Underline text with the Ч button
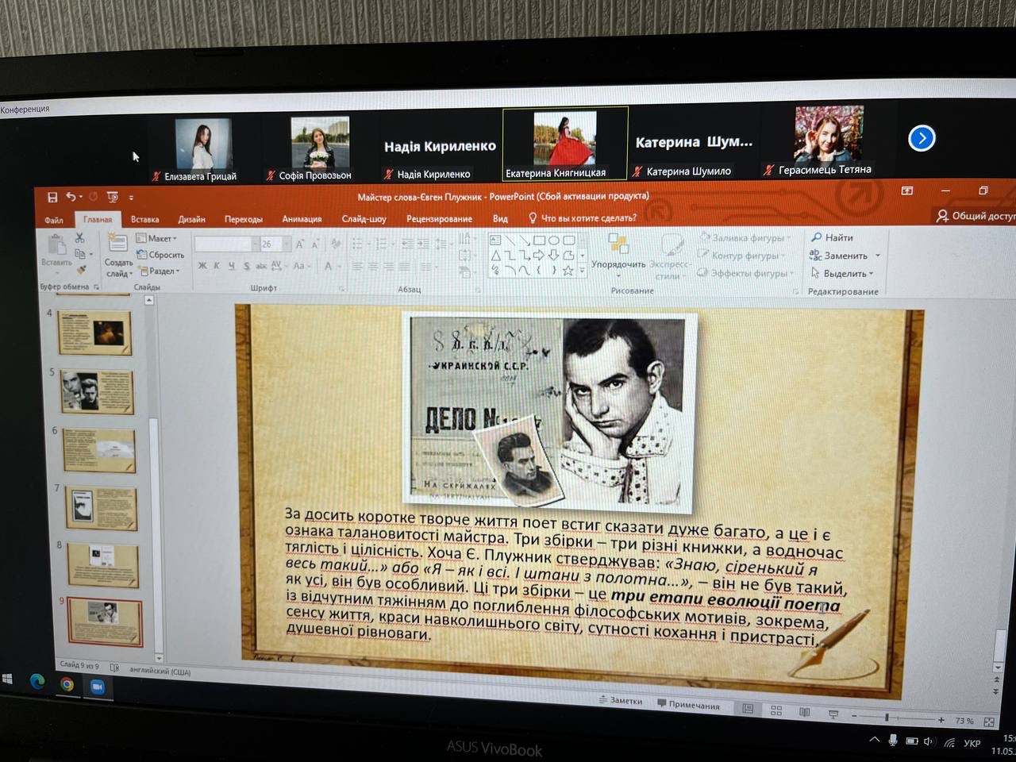Image resolution: width=1016 pixels, height=762 pixels. [231, 266]
